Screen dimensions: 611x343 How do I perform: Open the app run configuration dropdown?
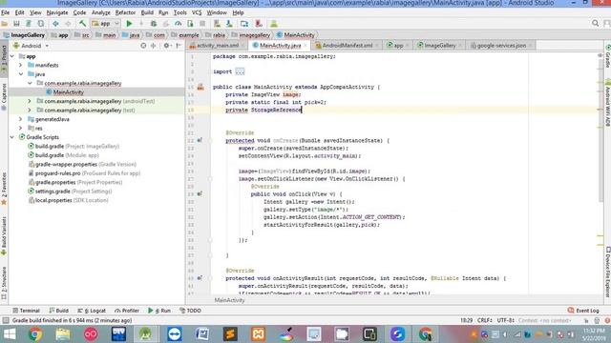coord(105,24)
